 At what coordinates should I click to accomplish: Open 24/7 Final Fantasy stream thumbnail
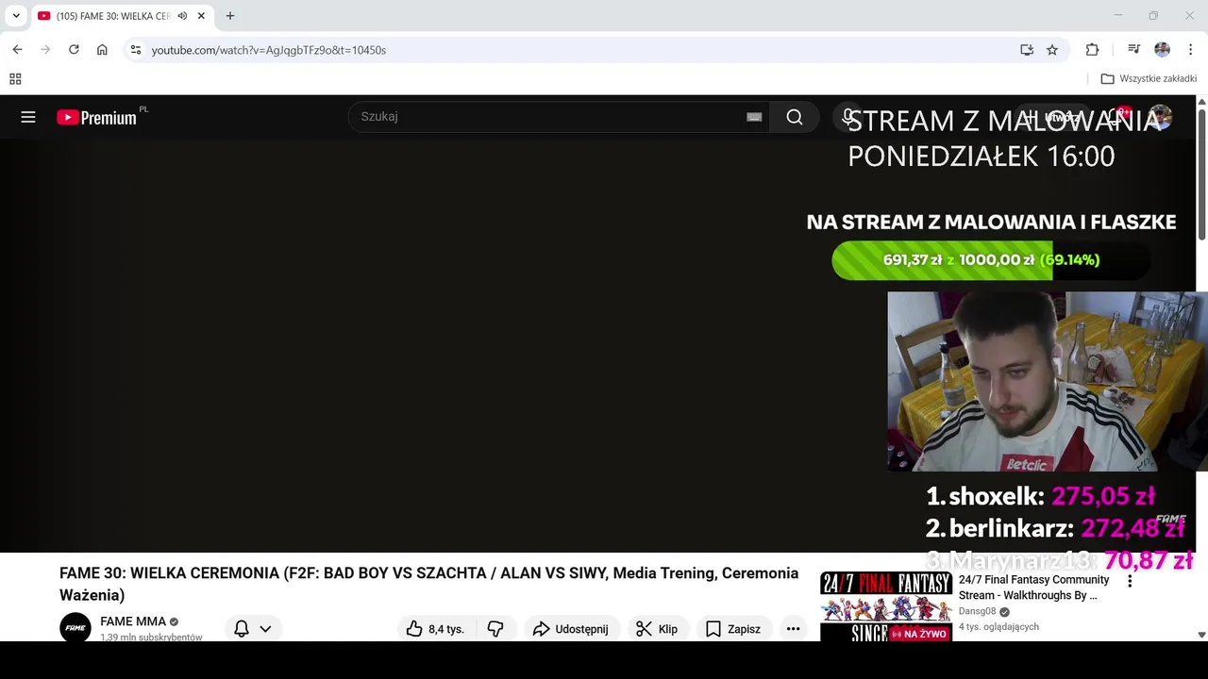[885, 607]
